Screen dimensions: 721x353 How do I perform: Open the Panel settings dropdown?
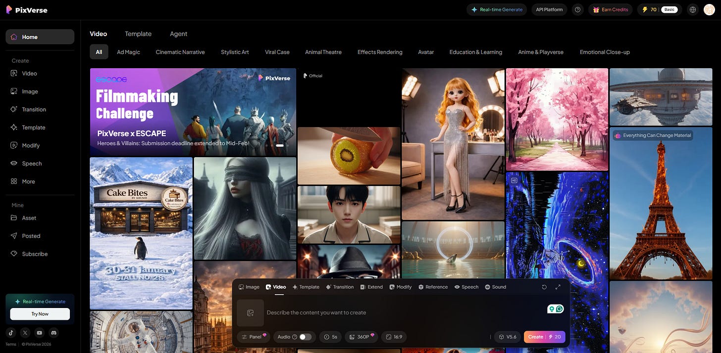(254, 337)
